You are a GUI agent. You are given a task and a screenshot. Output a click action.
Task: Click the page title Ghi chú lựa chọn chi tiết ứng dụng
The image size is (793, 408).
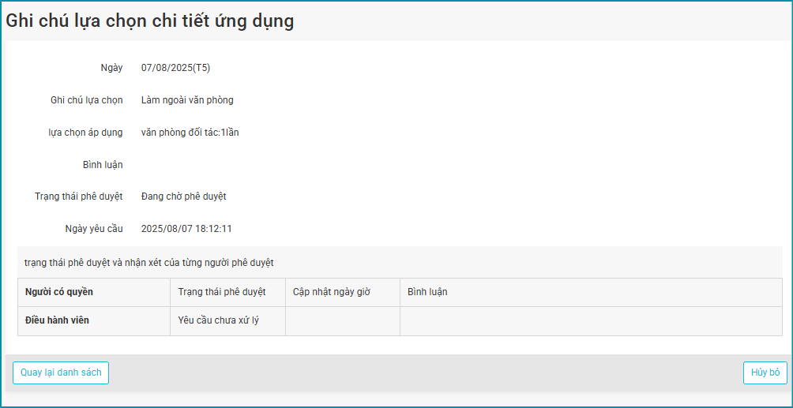click(150, 21)
